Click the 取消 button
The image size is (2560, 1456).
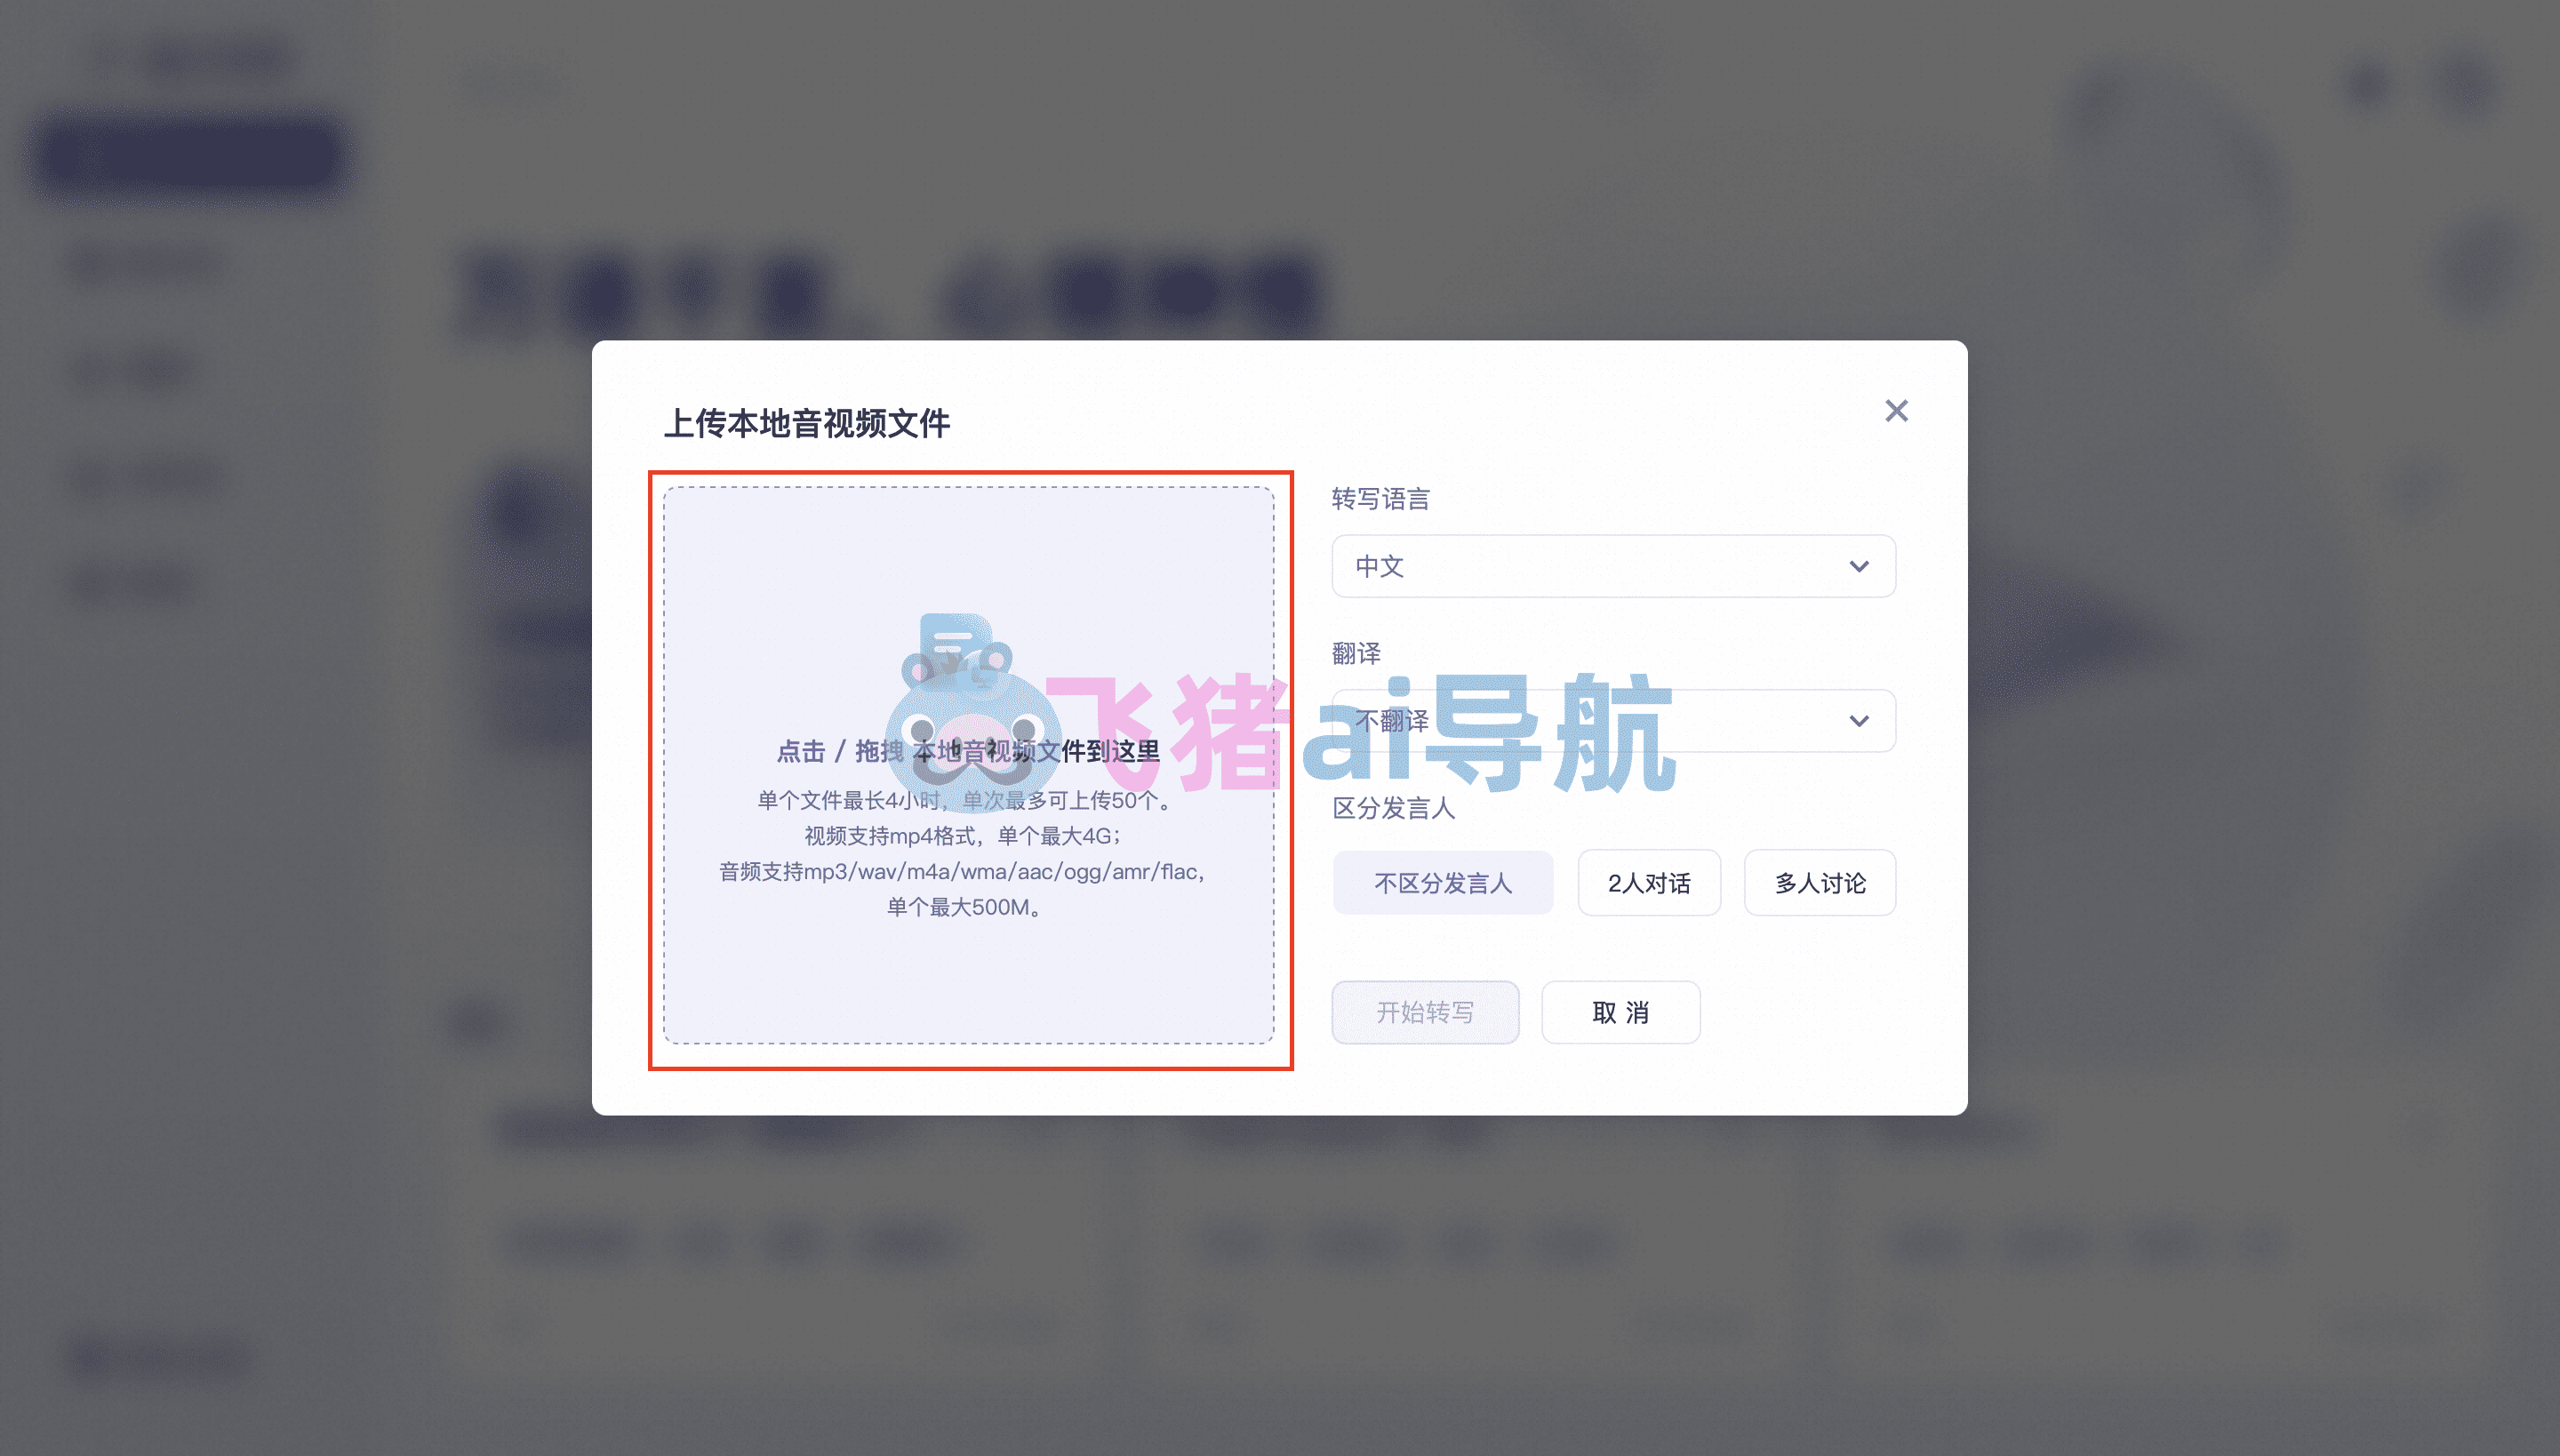(1620, 1012)
